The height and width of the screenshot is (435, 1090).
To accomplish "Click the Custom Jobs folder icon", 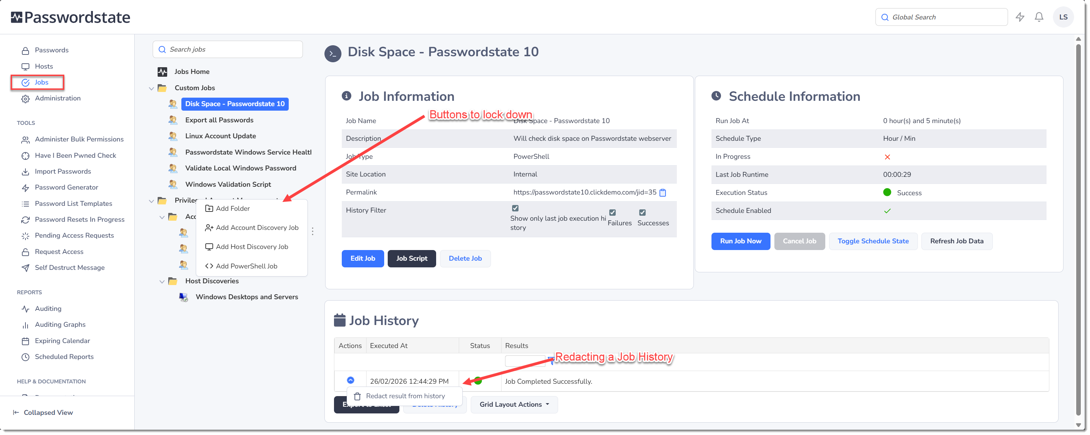I will coord(162,88).
